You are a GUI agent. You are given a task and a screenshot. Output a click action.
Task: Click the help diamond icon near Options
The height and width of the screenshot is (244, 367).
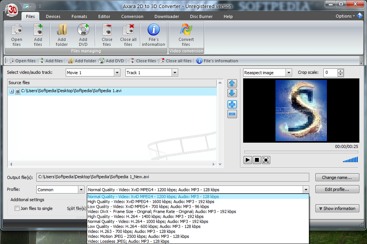[x=360, y=16]
